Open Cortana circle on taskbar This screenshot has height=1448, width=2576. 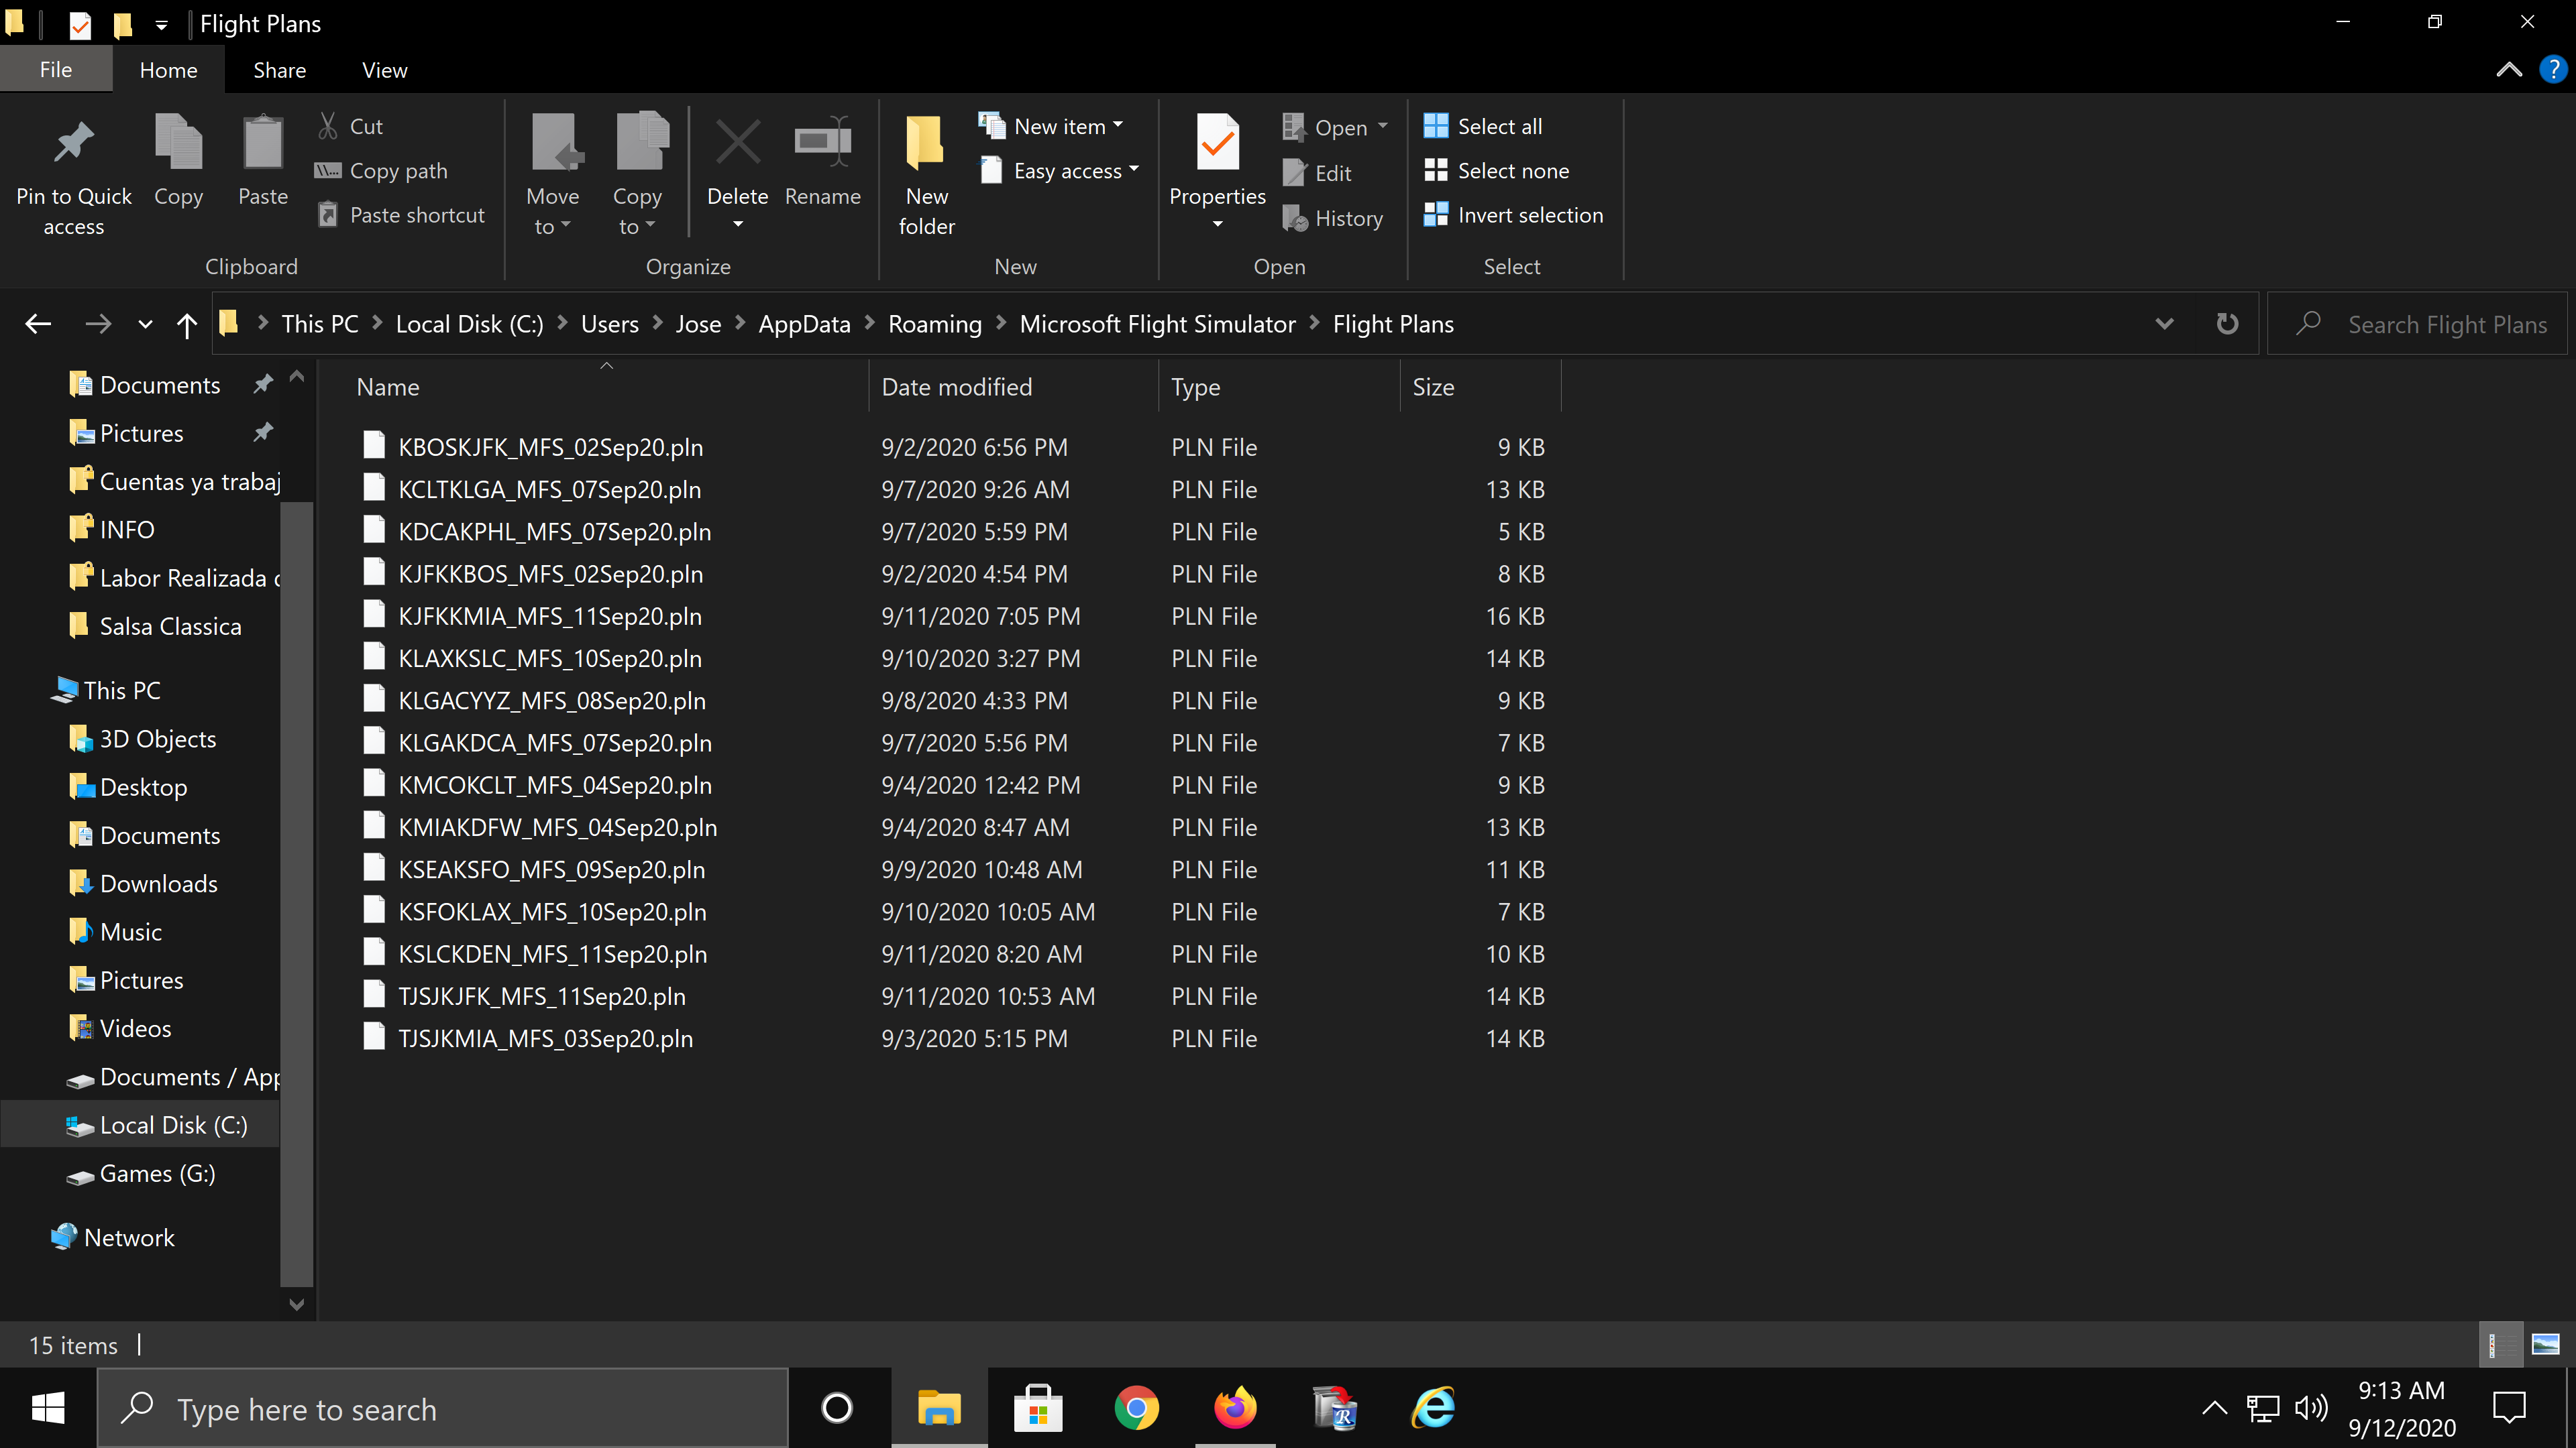click(x=836, y=1408)
